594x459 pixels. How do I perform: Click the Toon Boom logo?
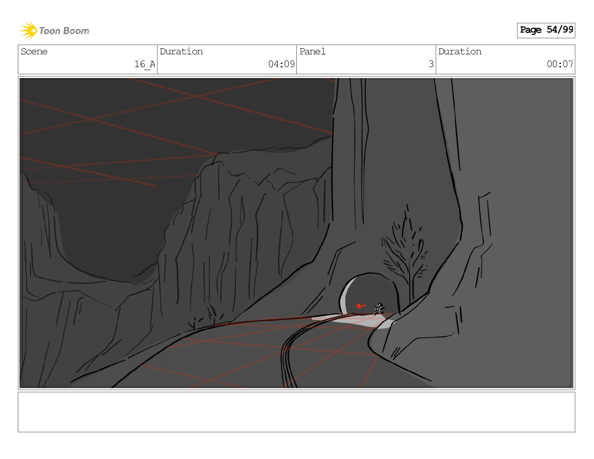pyautogui.click(x=54, y=30)
